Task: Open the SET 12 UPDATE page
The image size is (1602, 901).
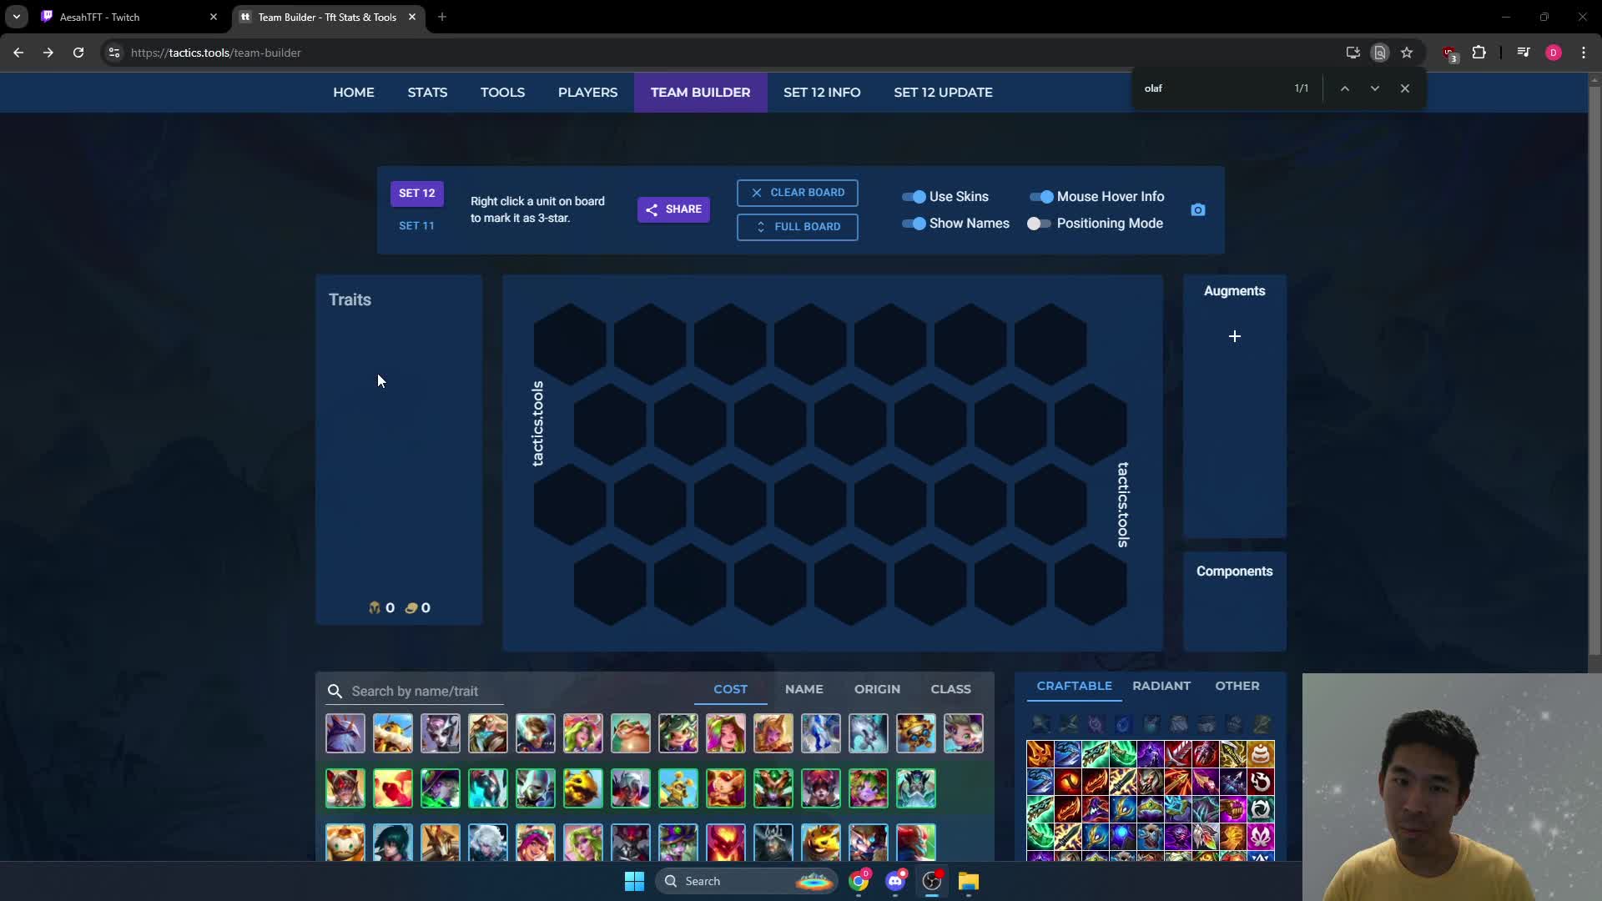Action: (x=943, y=93)
